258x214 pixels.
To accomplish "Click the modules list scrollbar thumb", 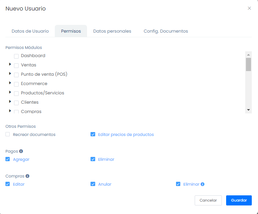I will [x=248, y=64].
